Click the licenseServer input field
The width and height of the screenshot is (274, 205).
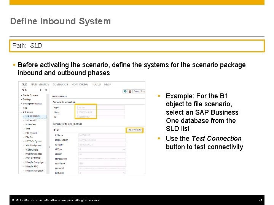102,140
